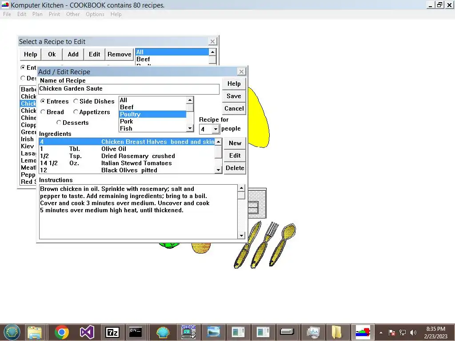Open 7-Zip from the taskbar
The image size is (455, 341).
(x=112, y=332)
